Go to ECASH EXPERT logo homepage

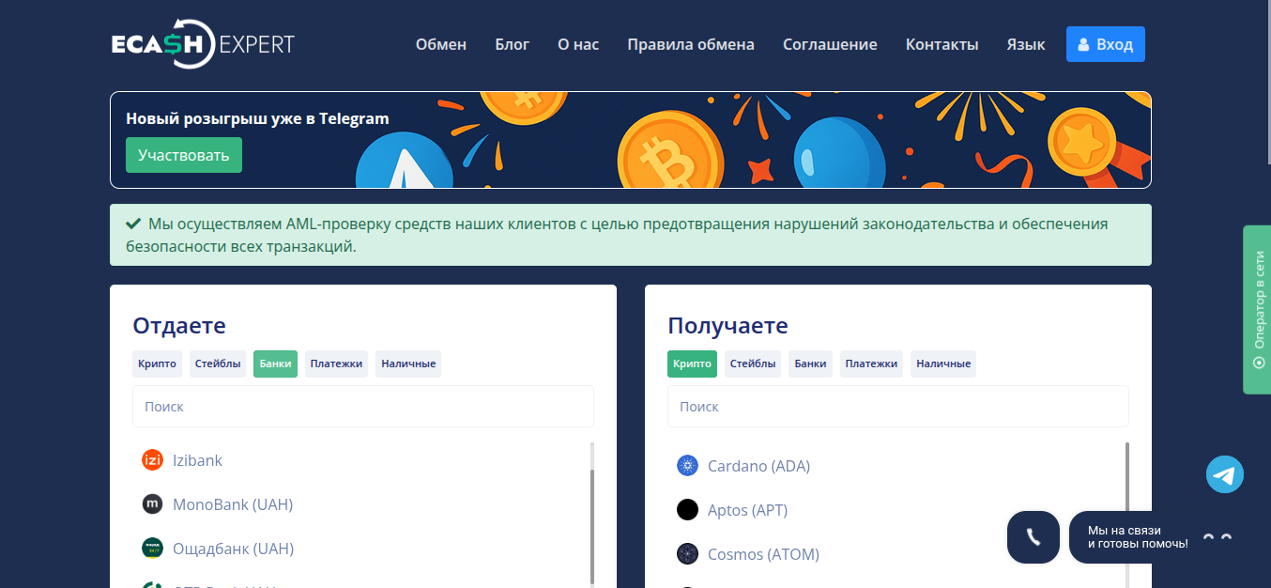coord(203,45)
